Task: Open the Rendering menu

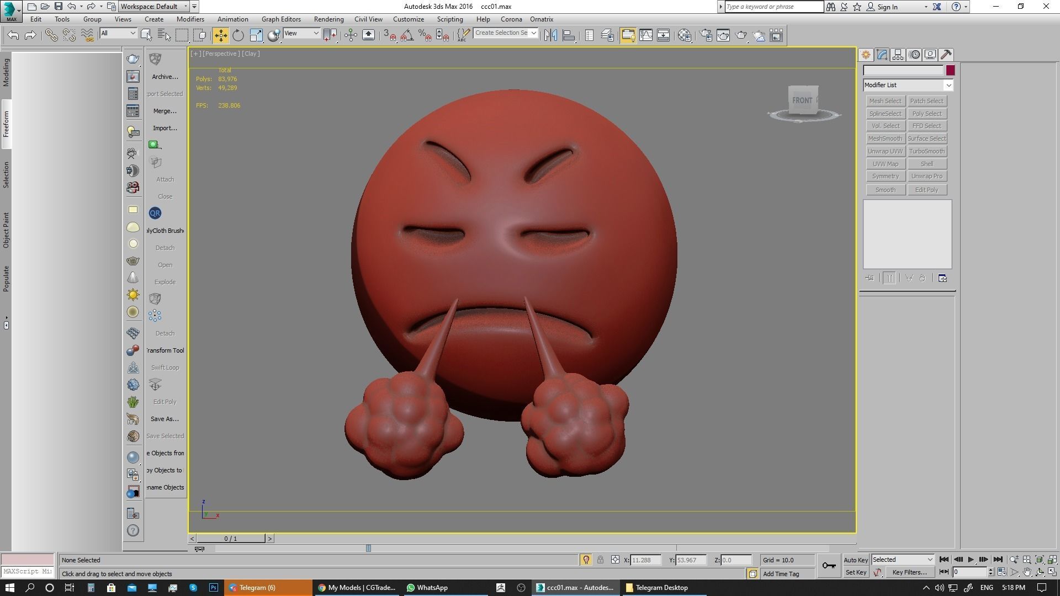Action: [x=328, y=19]
